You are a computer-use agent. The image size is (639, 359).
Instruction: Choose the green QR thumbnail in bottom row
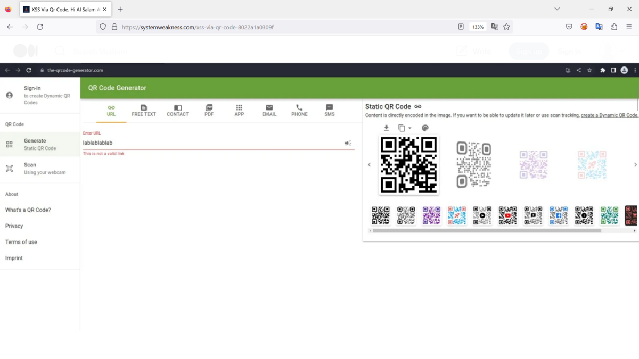coord(609,215)
